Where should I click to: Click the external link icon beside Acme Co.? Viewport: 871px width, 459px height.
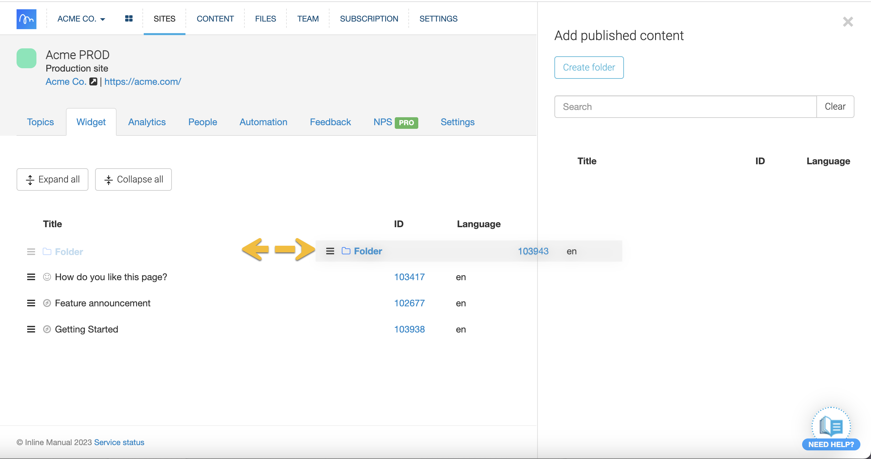[x=93, y=81]
